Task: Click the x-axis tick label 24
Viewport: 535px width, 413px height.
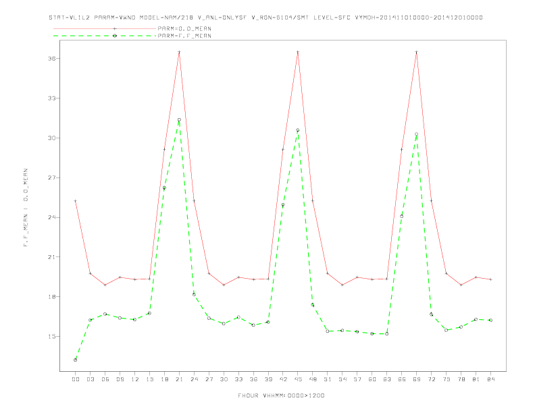Action: (x=194, y=379)
